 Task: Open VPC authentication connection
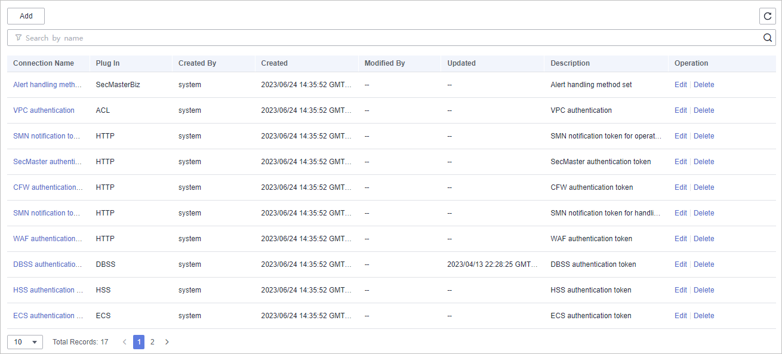(44, 110)
